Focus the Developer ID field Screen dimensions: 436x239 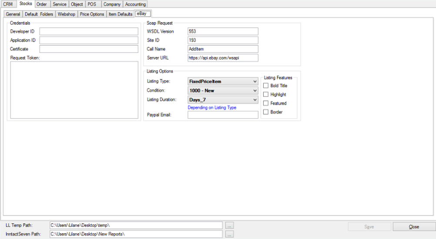[89, 31]
